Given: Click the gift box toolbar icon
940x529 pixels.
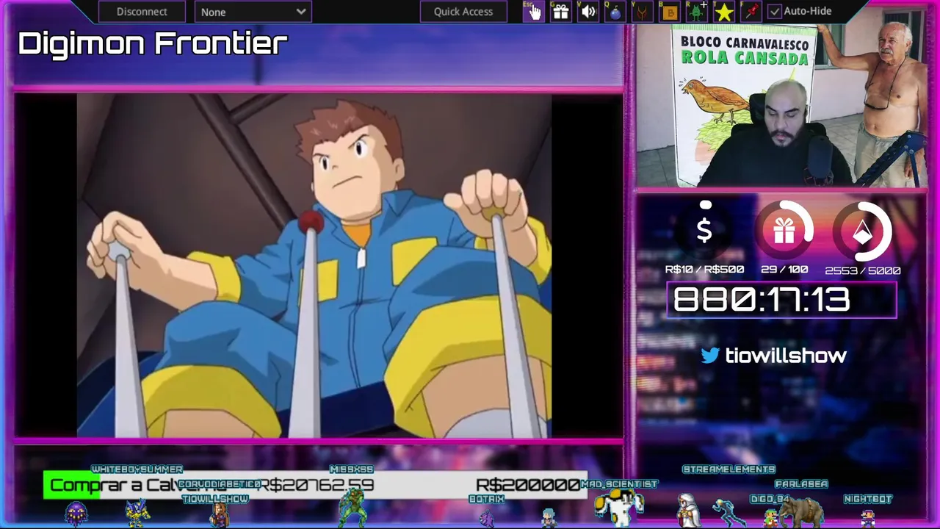Looking at the screenshot, I should pyautogui.click(x=560, y=11).
